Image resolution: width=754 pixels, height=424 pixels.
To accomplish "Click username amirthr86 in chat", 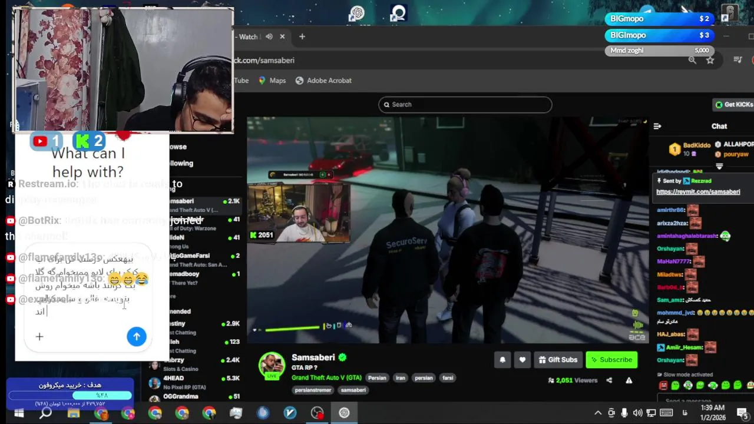I will [x=670, y=210].
